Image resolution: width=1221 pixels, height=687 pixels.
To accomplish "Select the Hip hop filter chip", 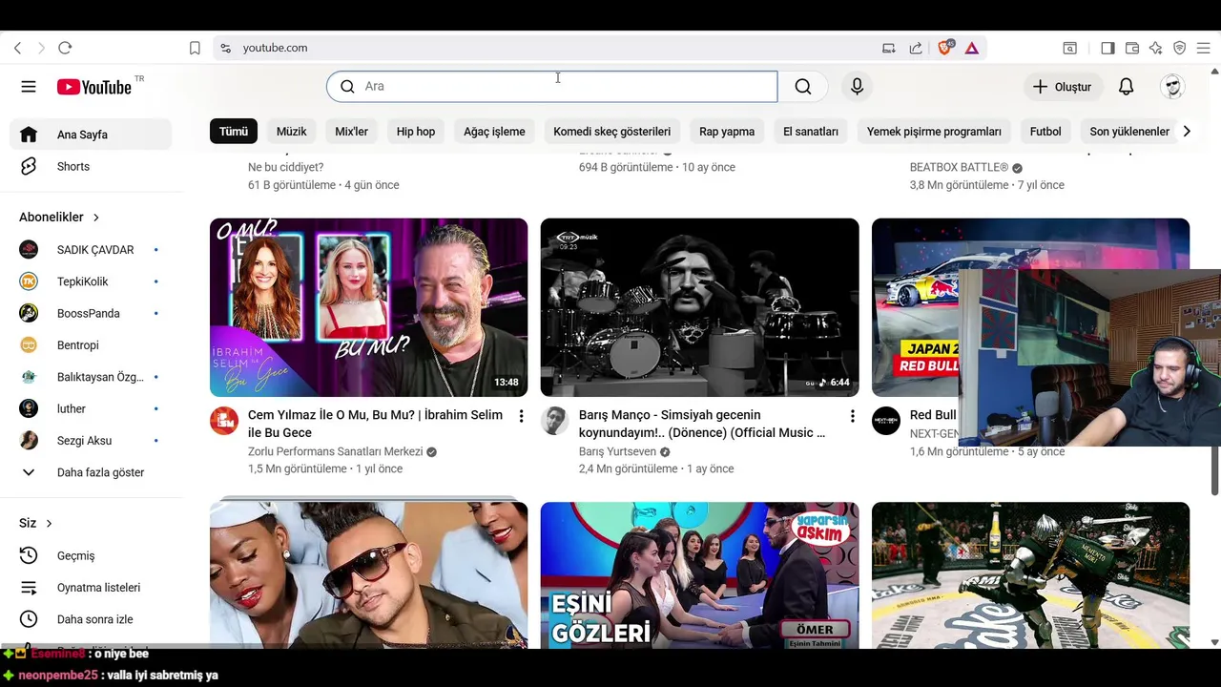I will (x=416, y=132).
